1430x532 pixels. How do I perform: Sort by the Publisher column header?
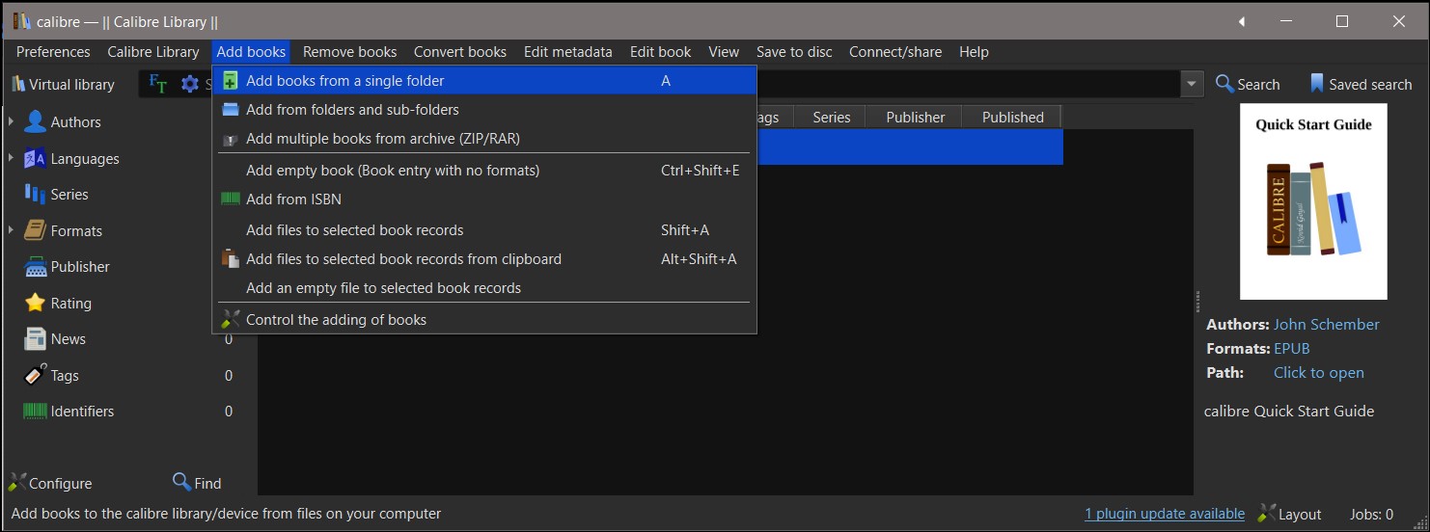[915, 117]
